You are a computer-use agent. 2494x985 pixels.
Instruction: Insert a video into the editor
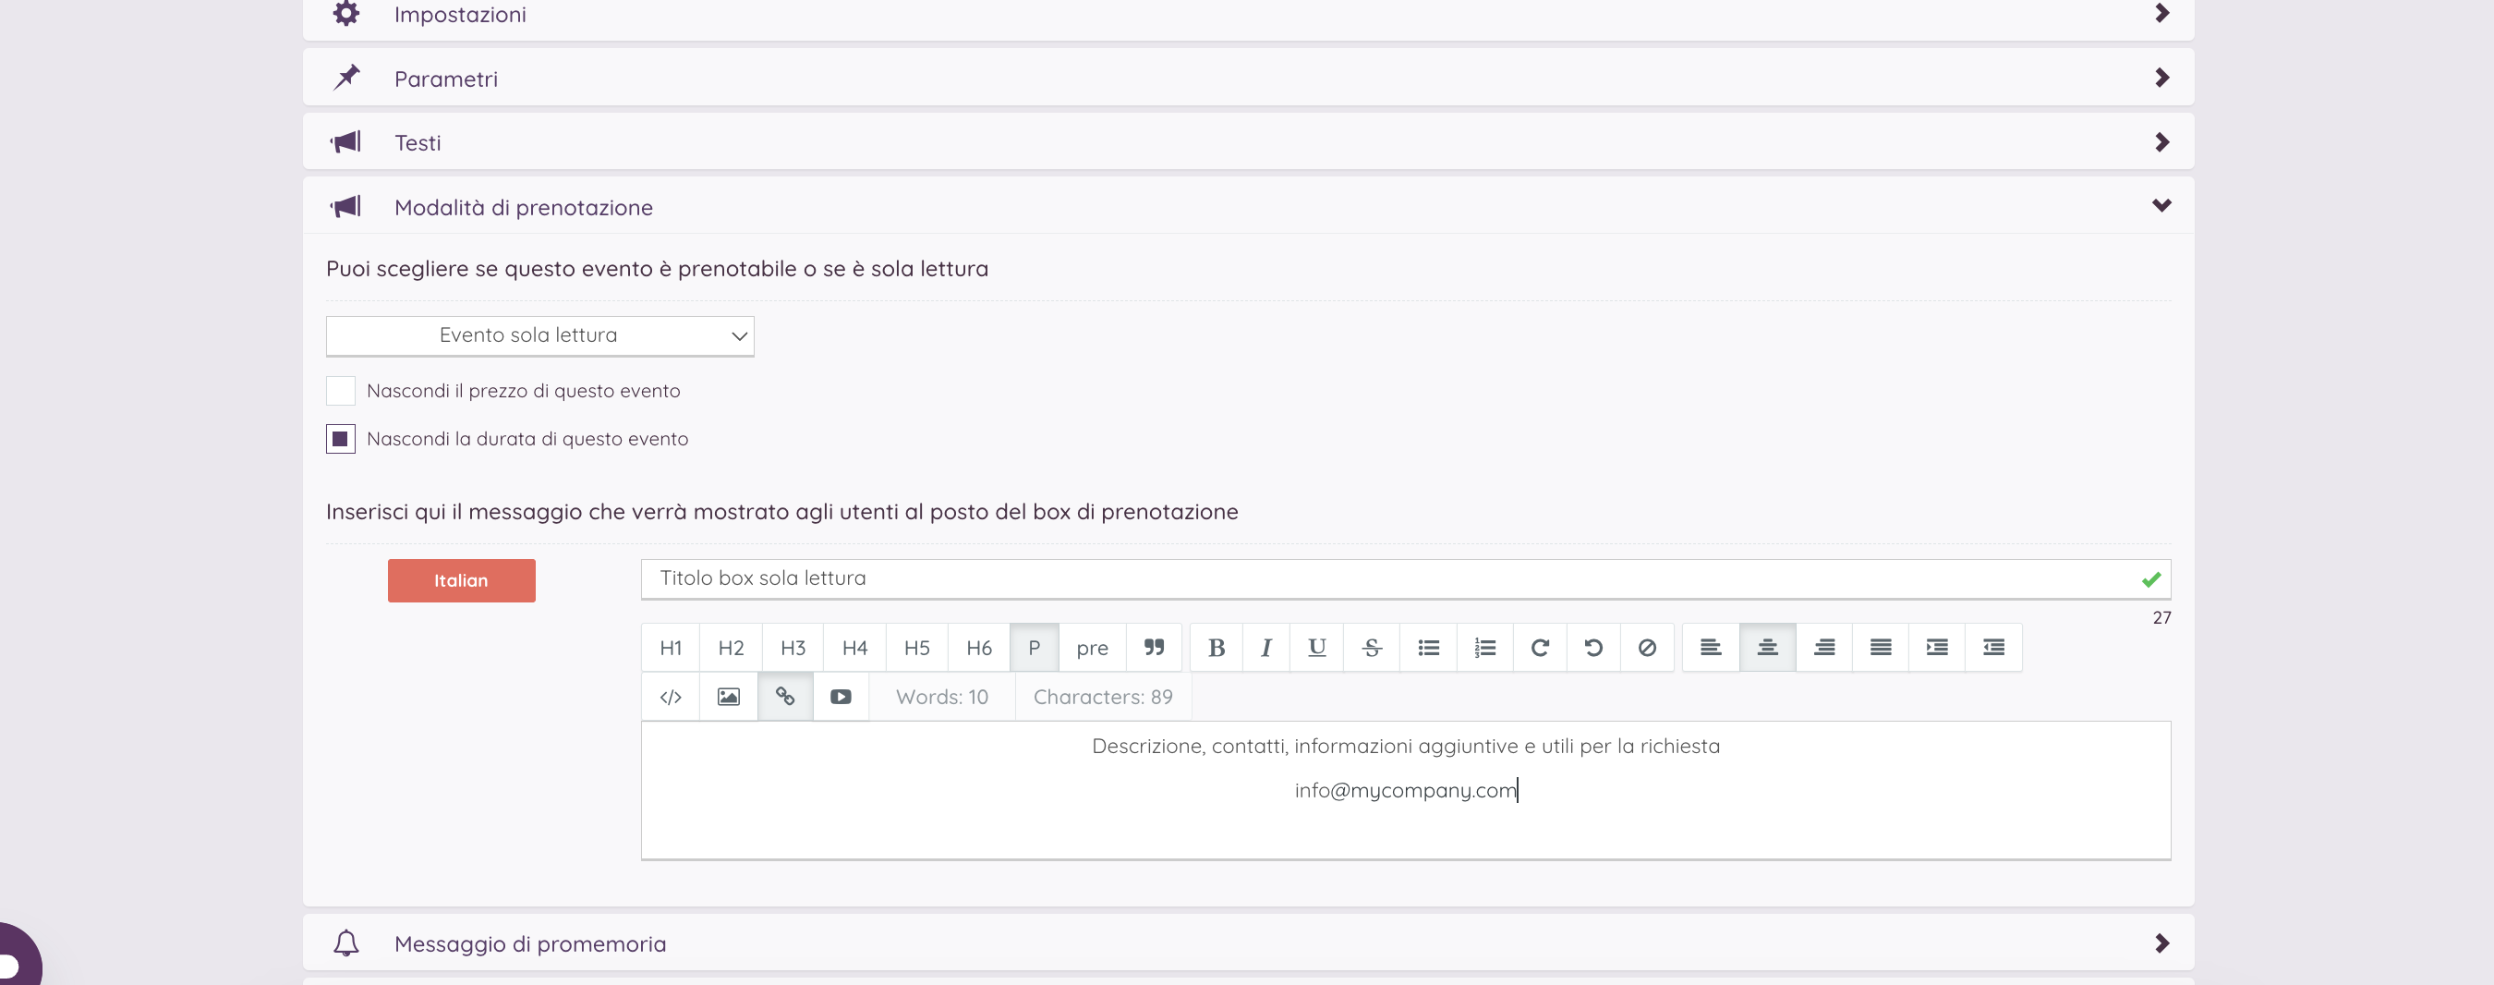(841, 697)
